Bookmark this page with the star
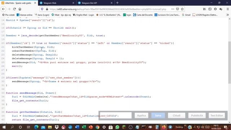This screenshot has width=231, height=130. 182,9
